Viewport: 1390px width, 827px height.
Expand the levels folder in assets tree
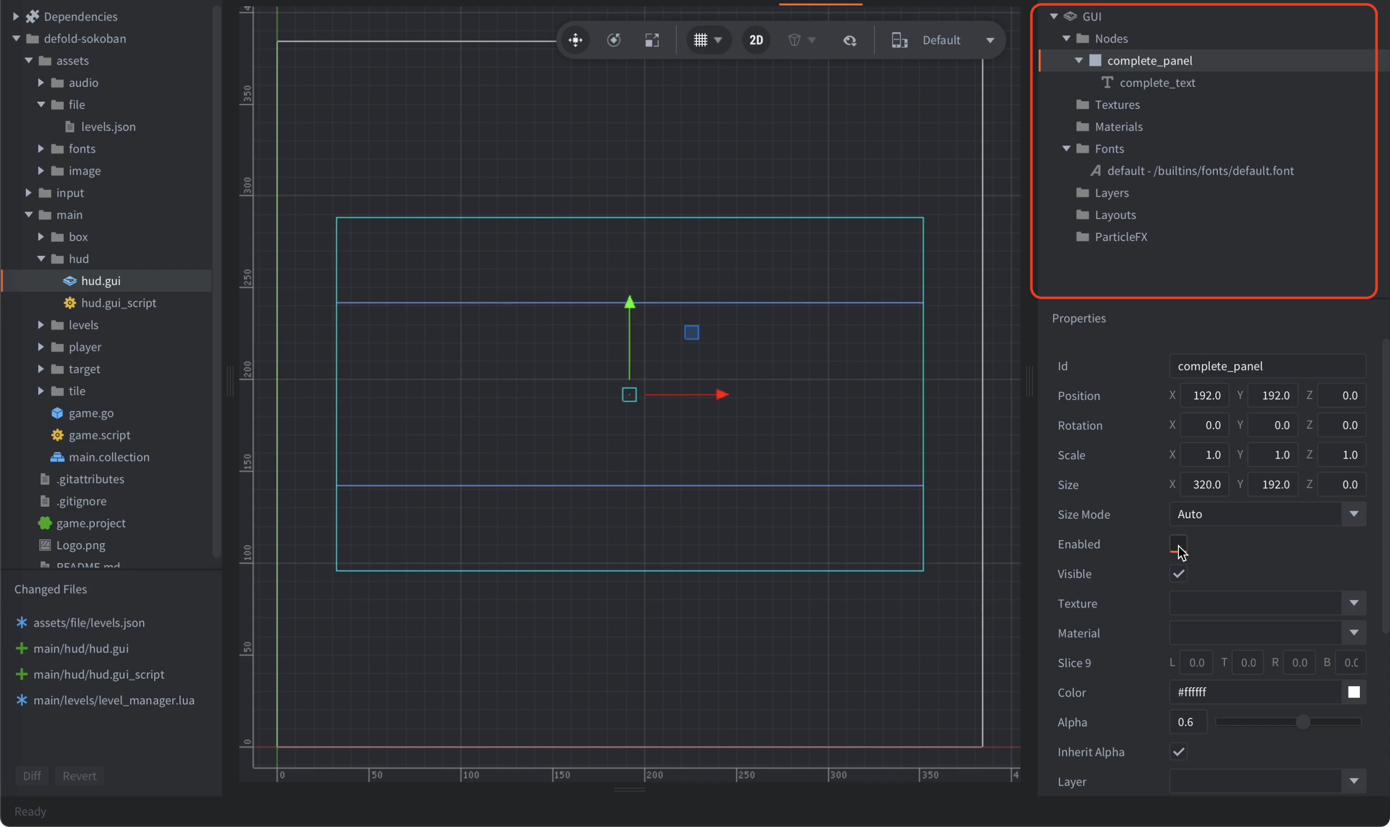pos(41,325)
